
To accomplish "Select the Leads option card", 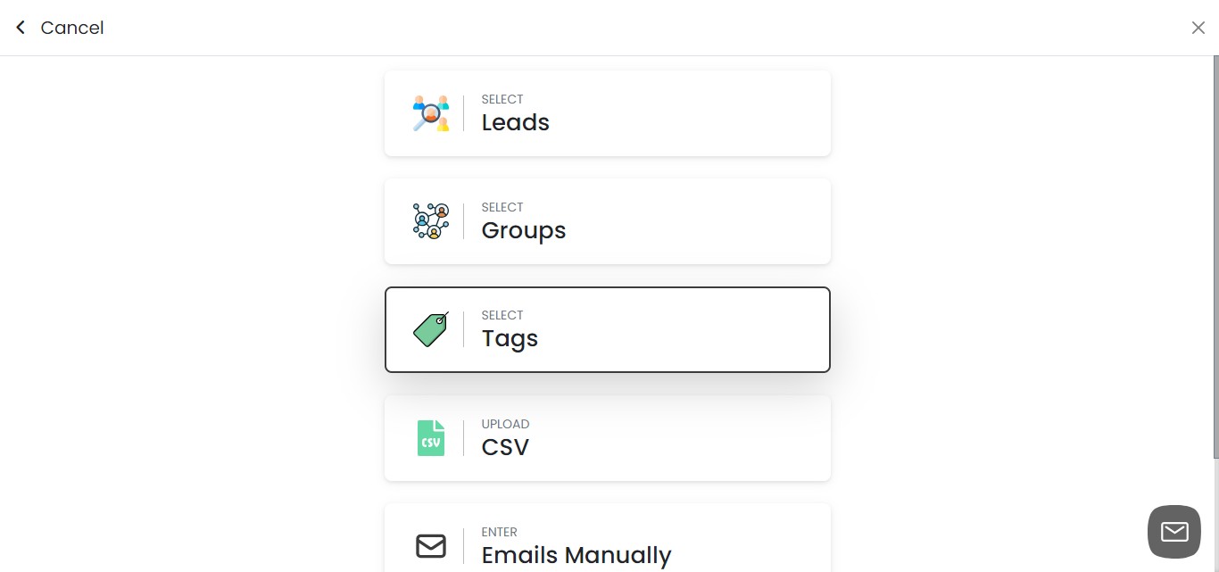I will pos(607,112).
